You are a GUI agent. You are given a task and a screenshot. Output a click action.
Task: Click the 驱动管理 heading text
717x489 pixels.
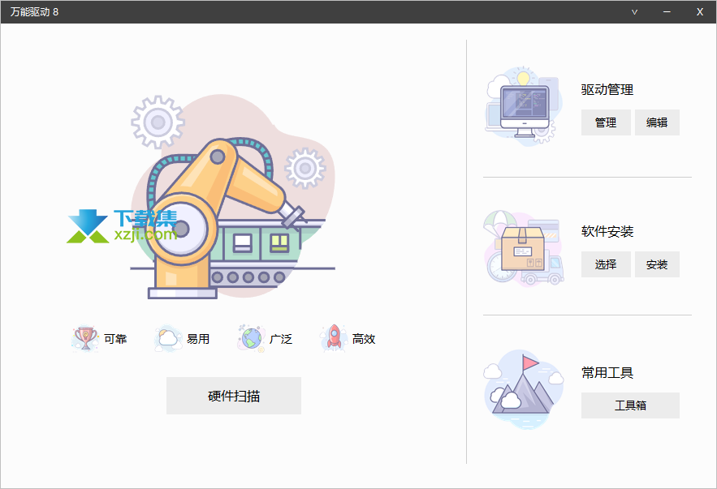pyautogui.click(x=607, y=89)
